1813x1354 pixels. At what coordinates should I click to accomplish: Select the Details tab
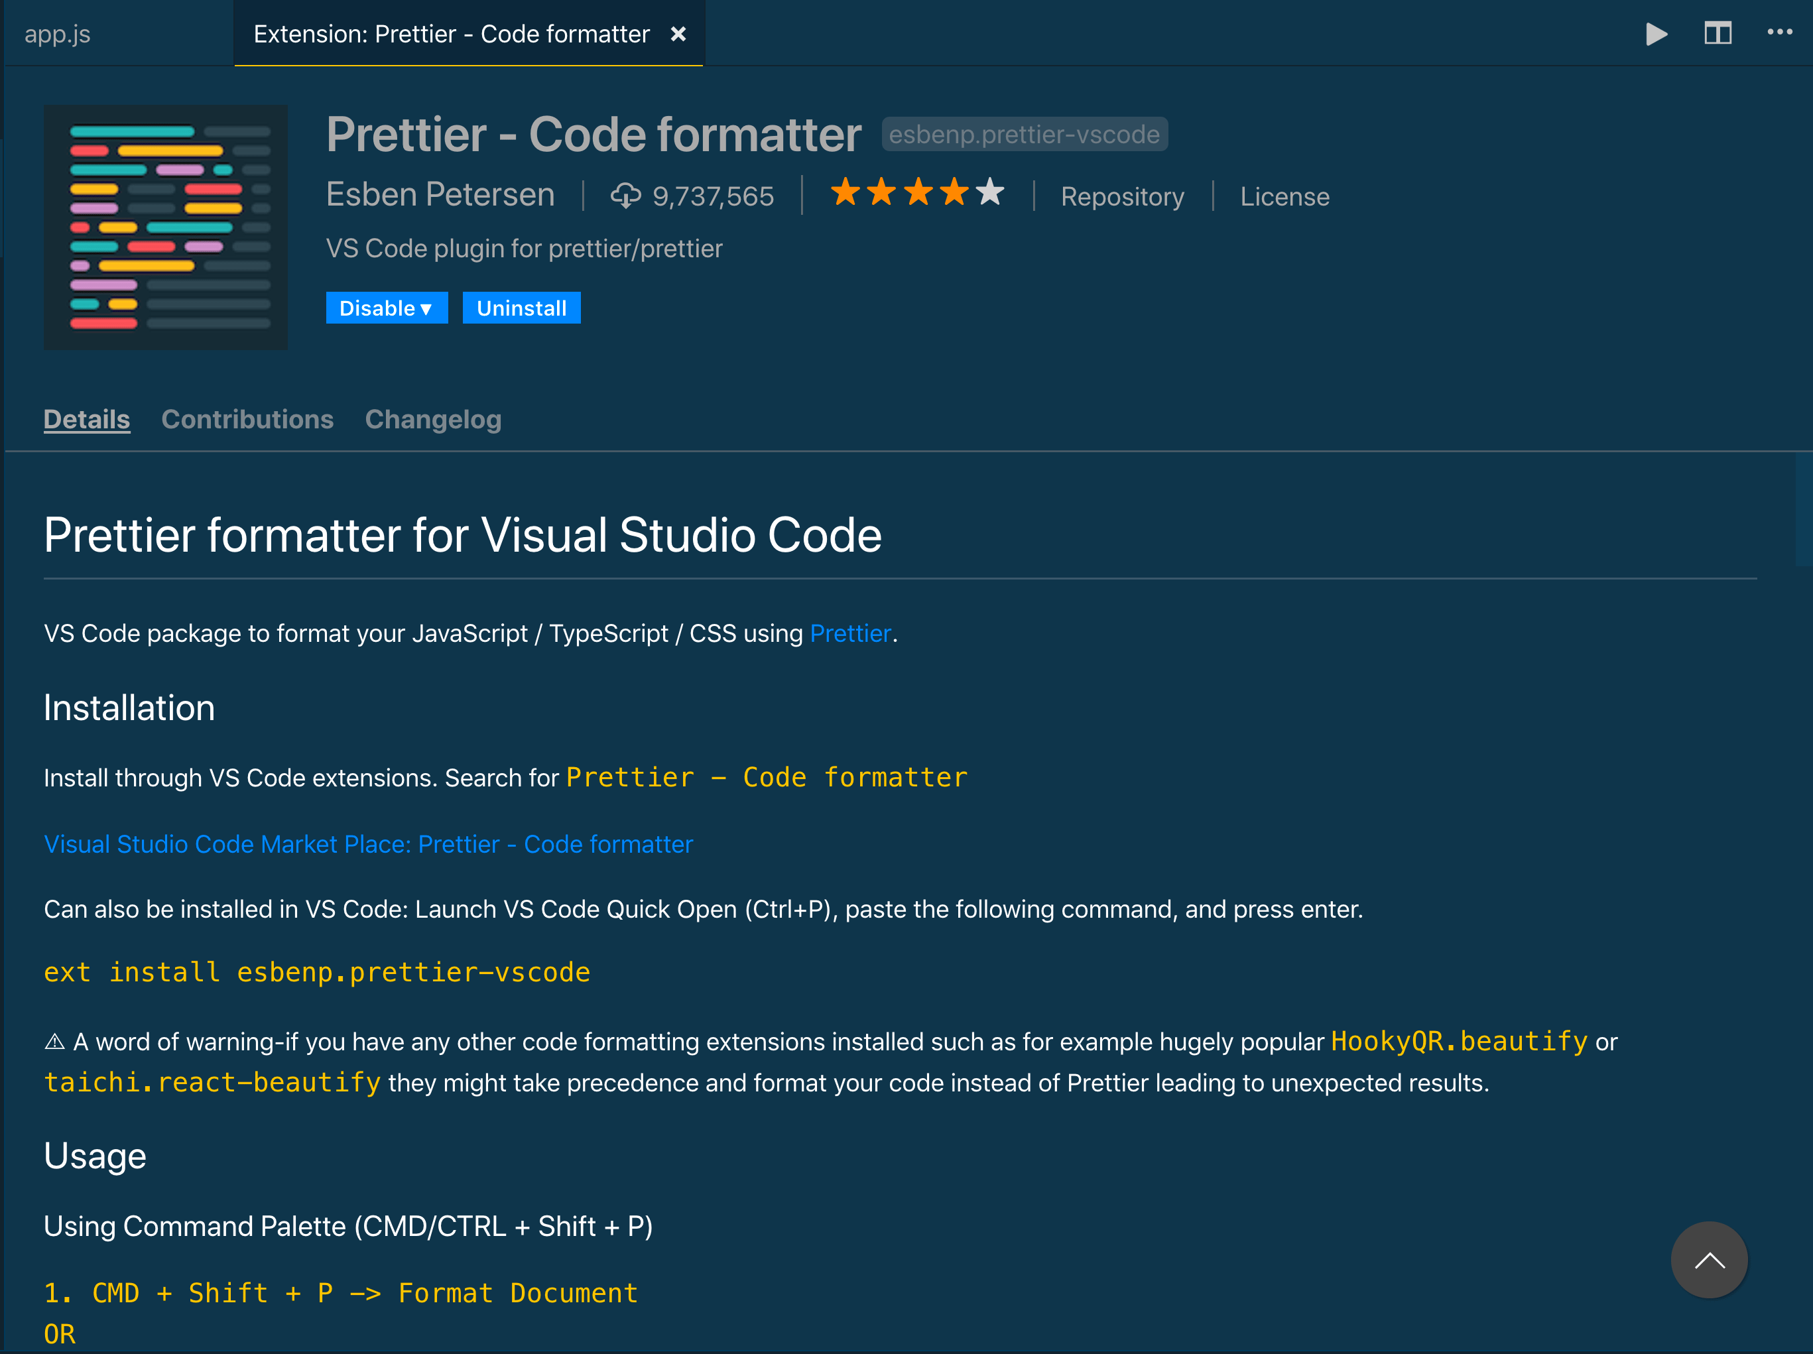pyautogui.click(x=87, y=419)
